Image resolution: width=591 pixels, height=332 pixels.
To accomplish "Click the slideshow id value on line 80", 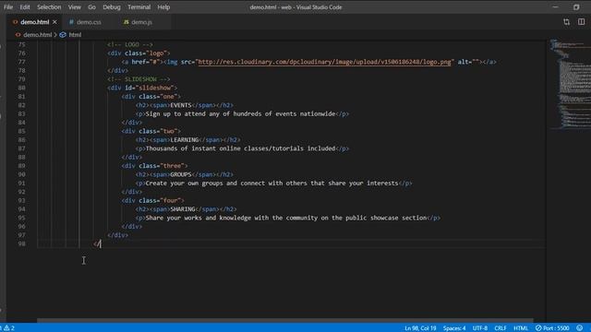I will pyautogui.click(x=156, y=88).
